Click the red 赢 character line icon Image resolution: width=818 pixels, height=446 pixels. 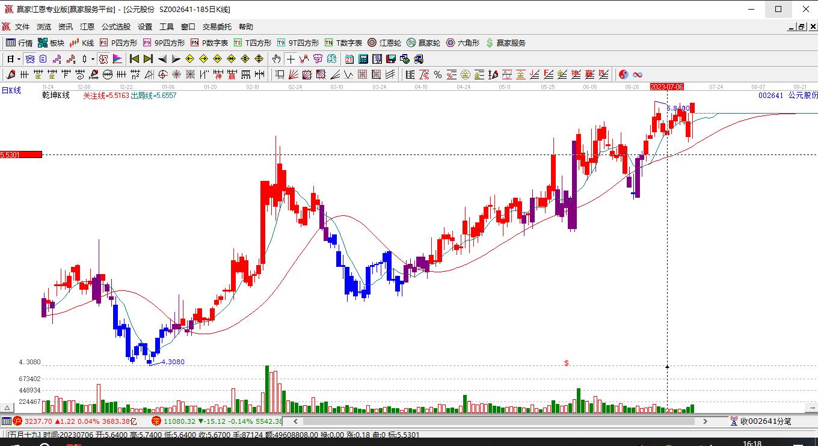coord(232,75)
